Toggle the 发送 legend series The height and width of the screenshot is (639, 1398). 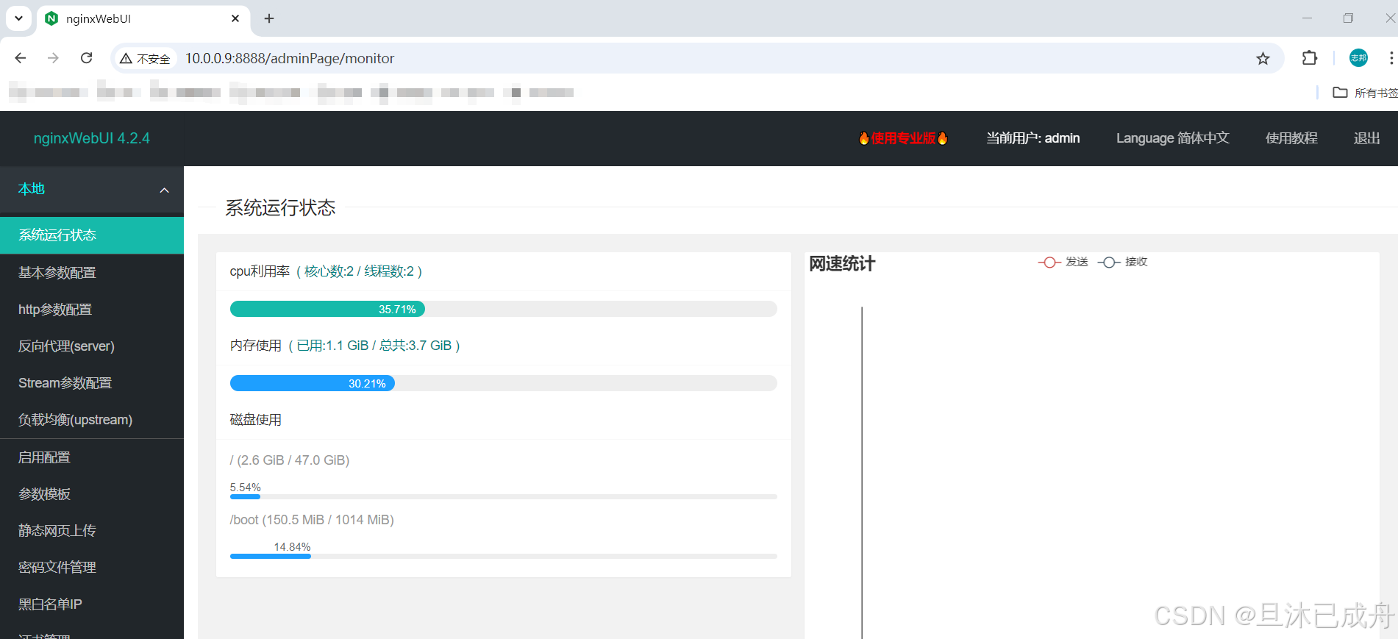[x=1063, y=262]
